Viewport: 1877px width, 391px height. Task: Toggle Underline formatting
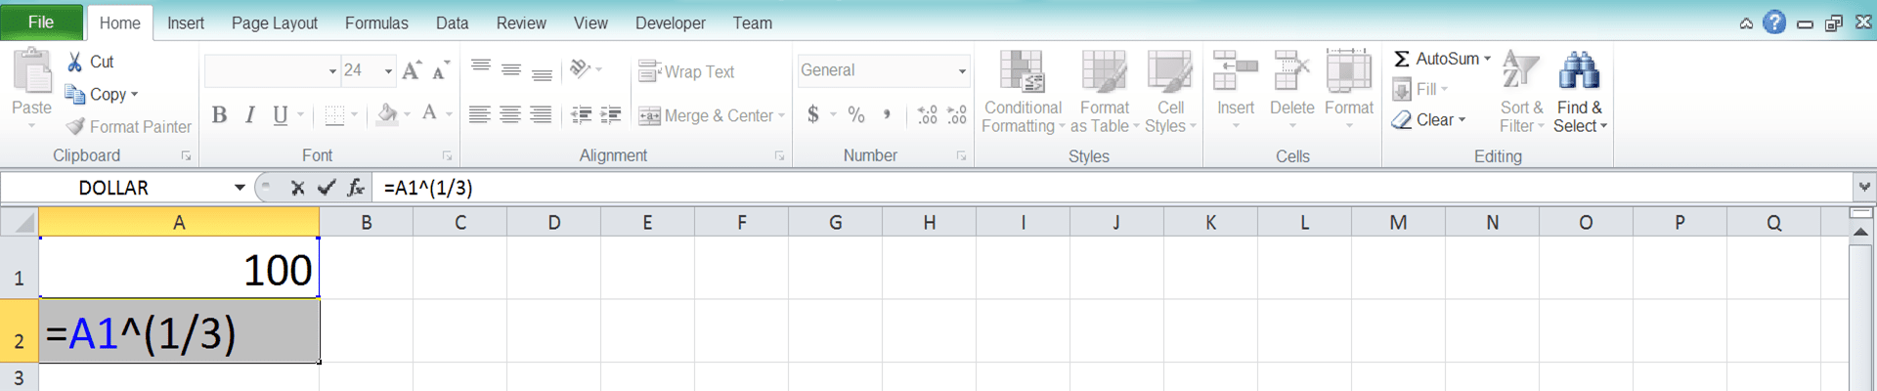[281, 115]
